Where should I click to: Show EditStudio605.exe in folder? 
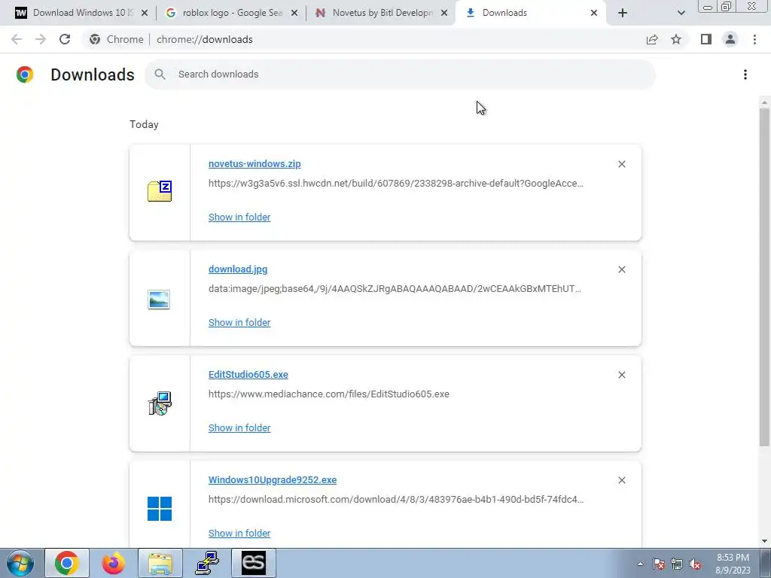pos(239,428)
